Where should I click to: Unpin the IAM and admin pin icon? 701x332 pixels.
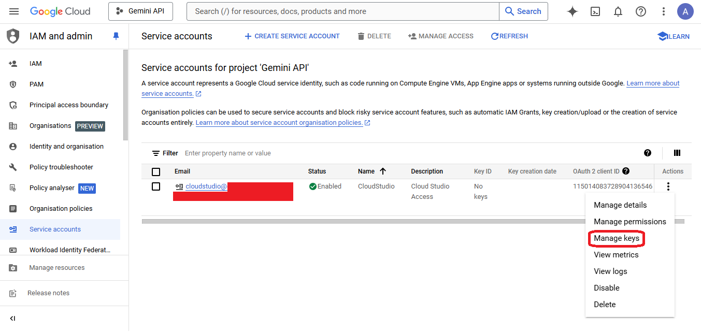(116, 36)
